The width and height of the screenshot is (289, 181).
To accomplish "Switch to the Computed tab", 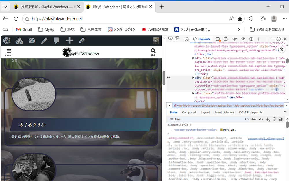I will click(x=189, y=113).
